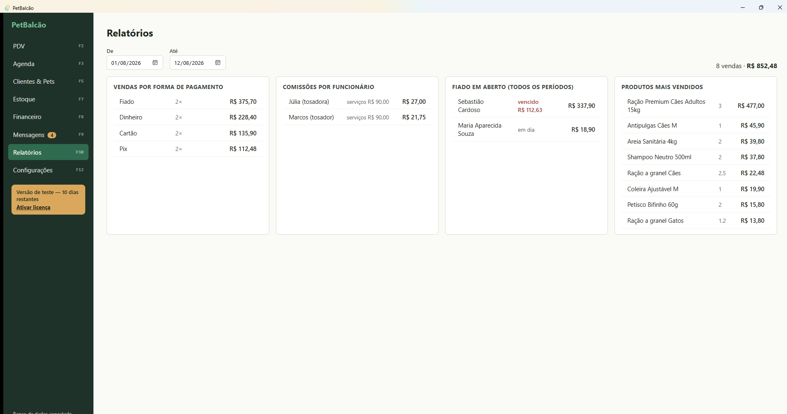Click Comissões por funcionário heading
Viewport: 787px width, 414px height.
click(x=328, y=87)
